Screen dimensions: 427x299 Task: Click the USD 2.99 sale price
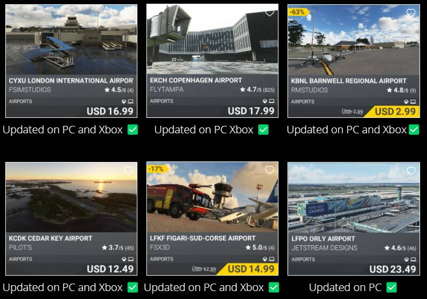395,112
